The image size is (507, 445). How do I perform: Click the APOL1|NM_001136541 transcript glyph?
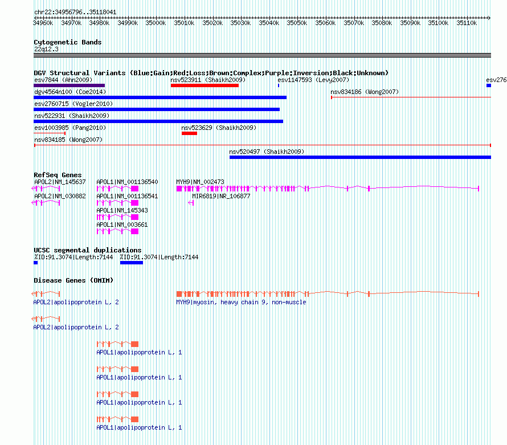tap(118, 202)
